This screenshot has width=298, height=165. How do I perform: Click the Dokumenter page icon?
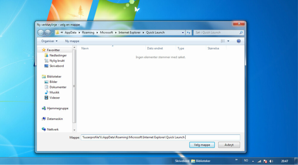[46, 87]
